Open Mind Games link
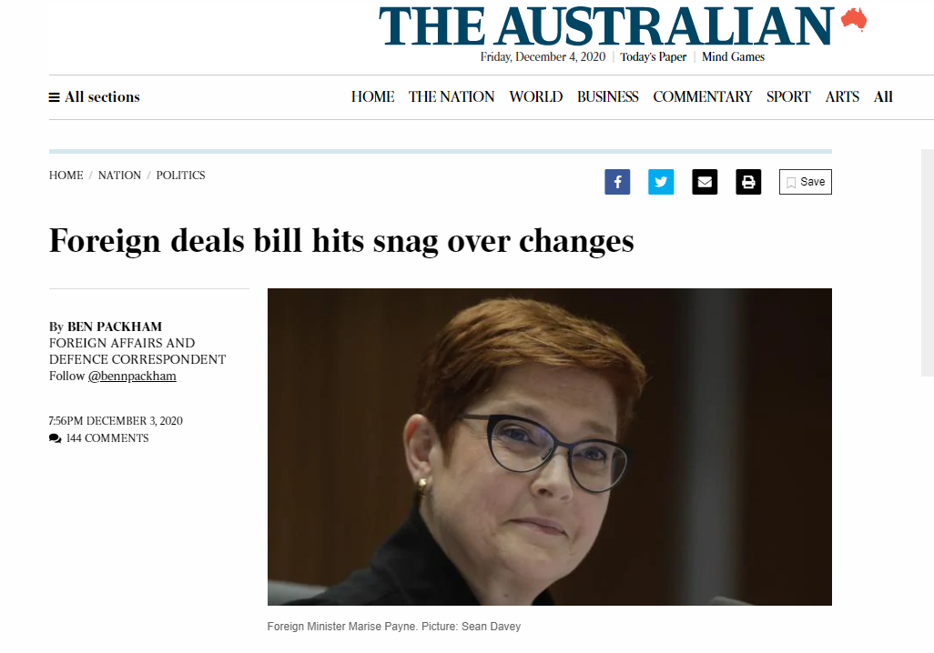934x653 pixels. click(x=733, y=57)
